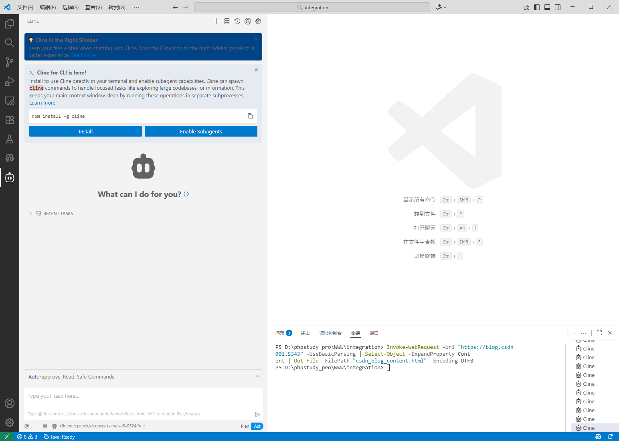Screen dimensions: 619x441
Task: Close the terminal panel
Action: (610, 333)
